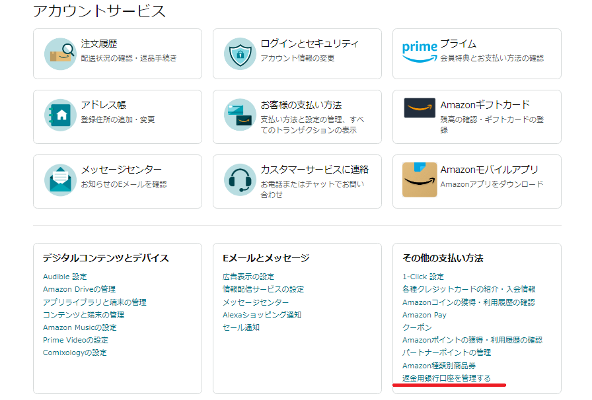Open Comixologyの設定 link

[75, 352]
